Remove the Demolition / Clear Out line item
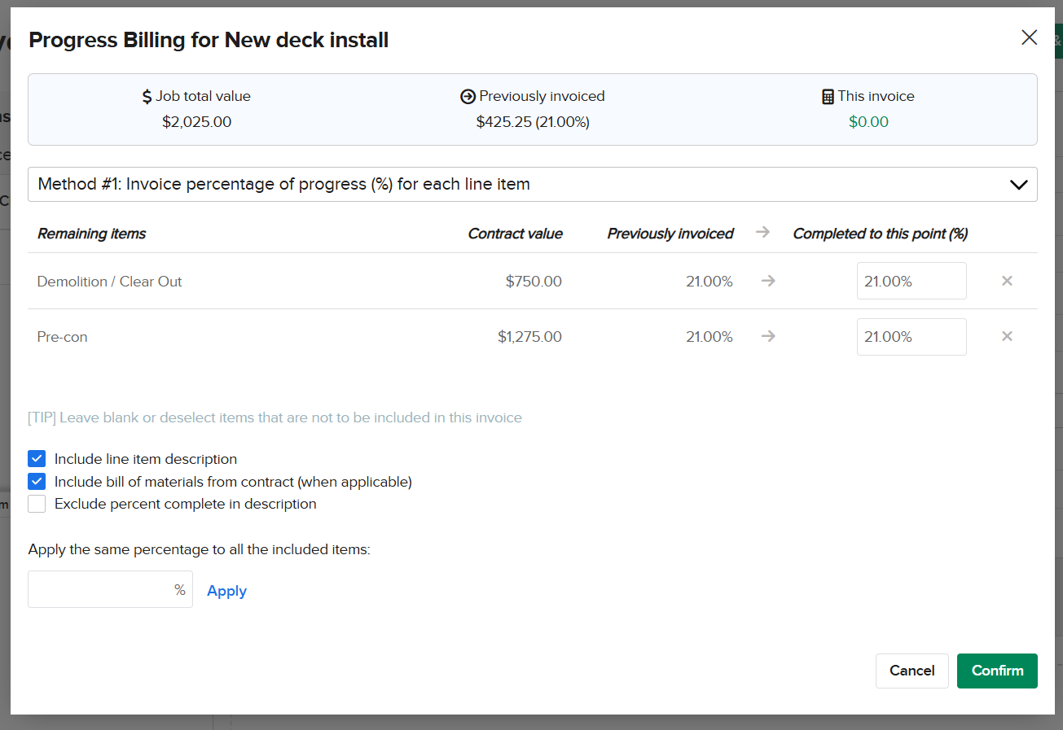This screenshot has width=1063, height=730. click(x=1007, y=281)
